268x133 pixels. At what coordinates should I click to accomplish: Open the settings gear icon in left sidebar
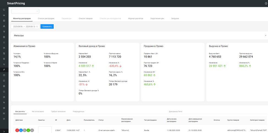click(4, 108)
